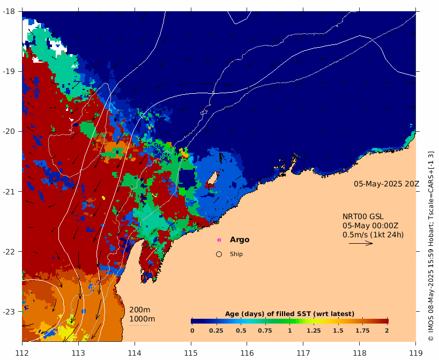Click the longitude label '115'

tap(191, 353)
